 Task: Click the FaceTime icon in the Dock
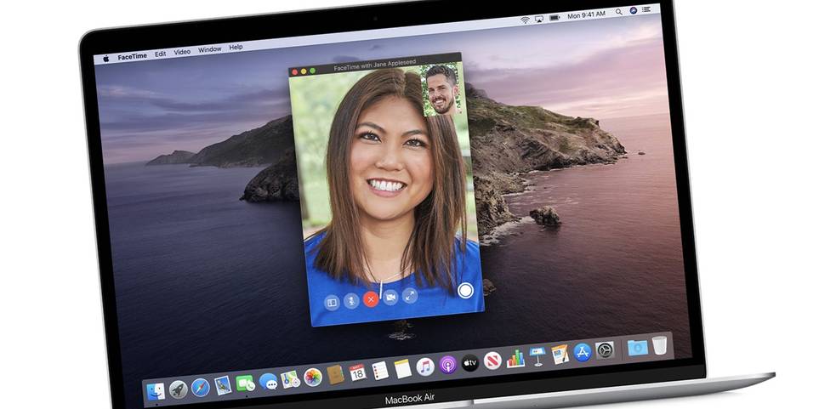(x=245, y=383)
